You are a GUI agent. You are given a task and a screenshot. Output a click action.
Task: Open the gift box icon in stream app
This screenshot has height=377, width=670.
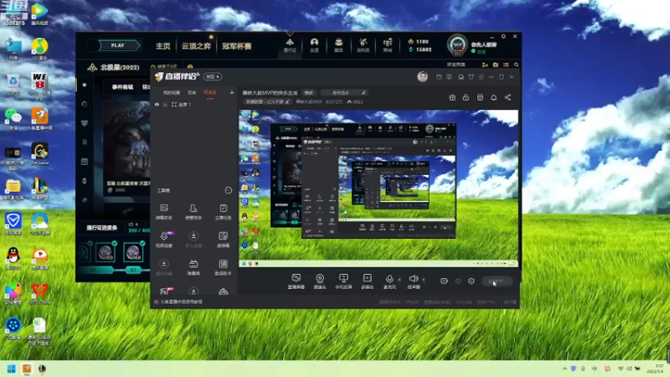tap(452, 97)
